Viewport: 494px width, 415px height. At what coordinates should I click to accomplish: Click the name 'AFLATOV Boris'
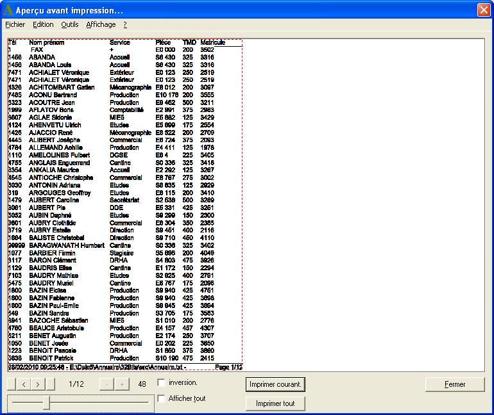click(51, 110)
